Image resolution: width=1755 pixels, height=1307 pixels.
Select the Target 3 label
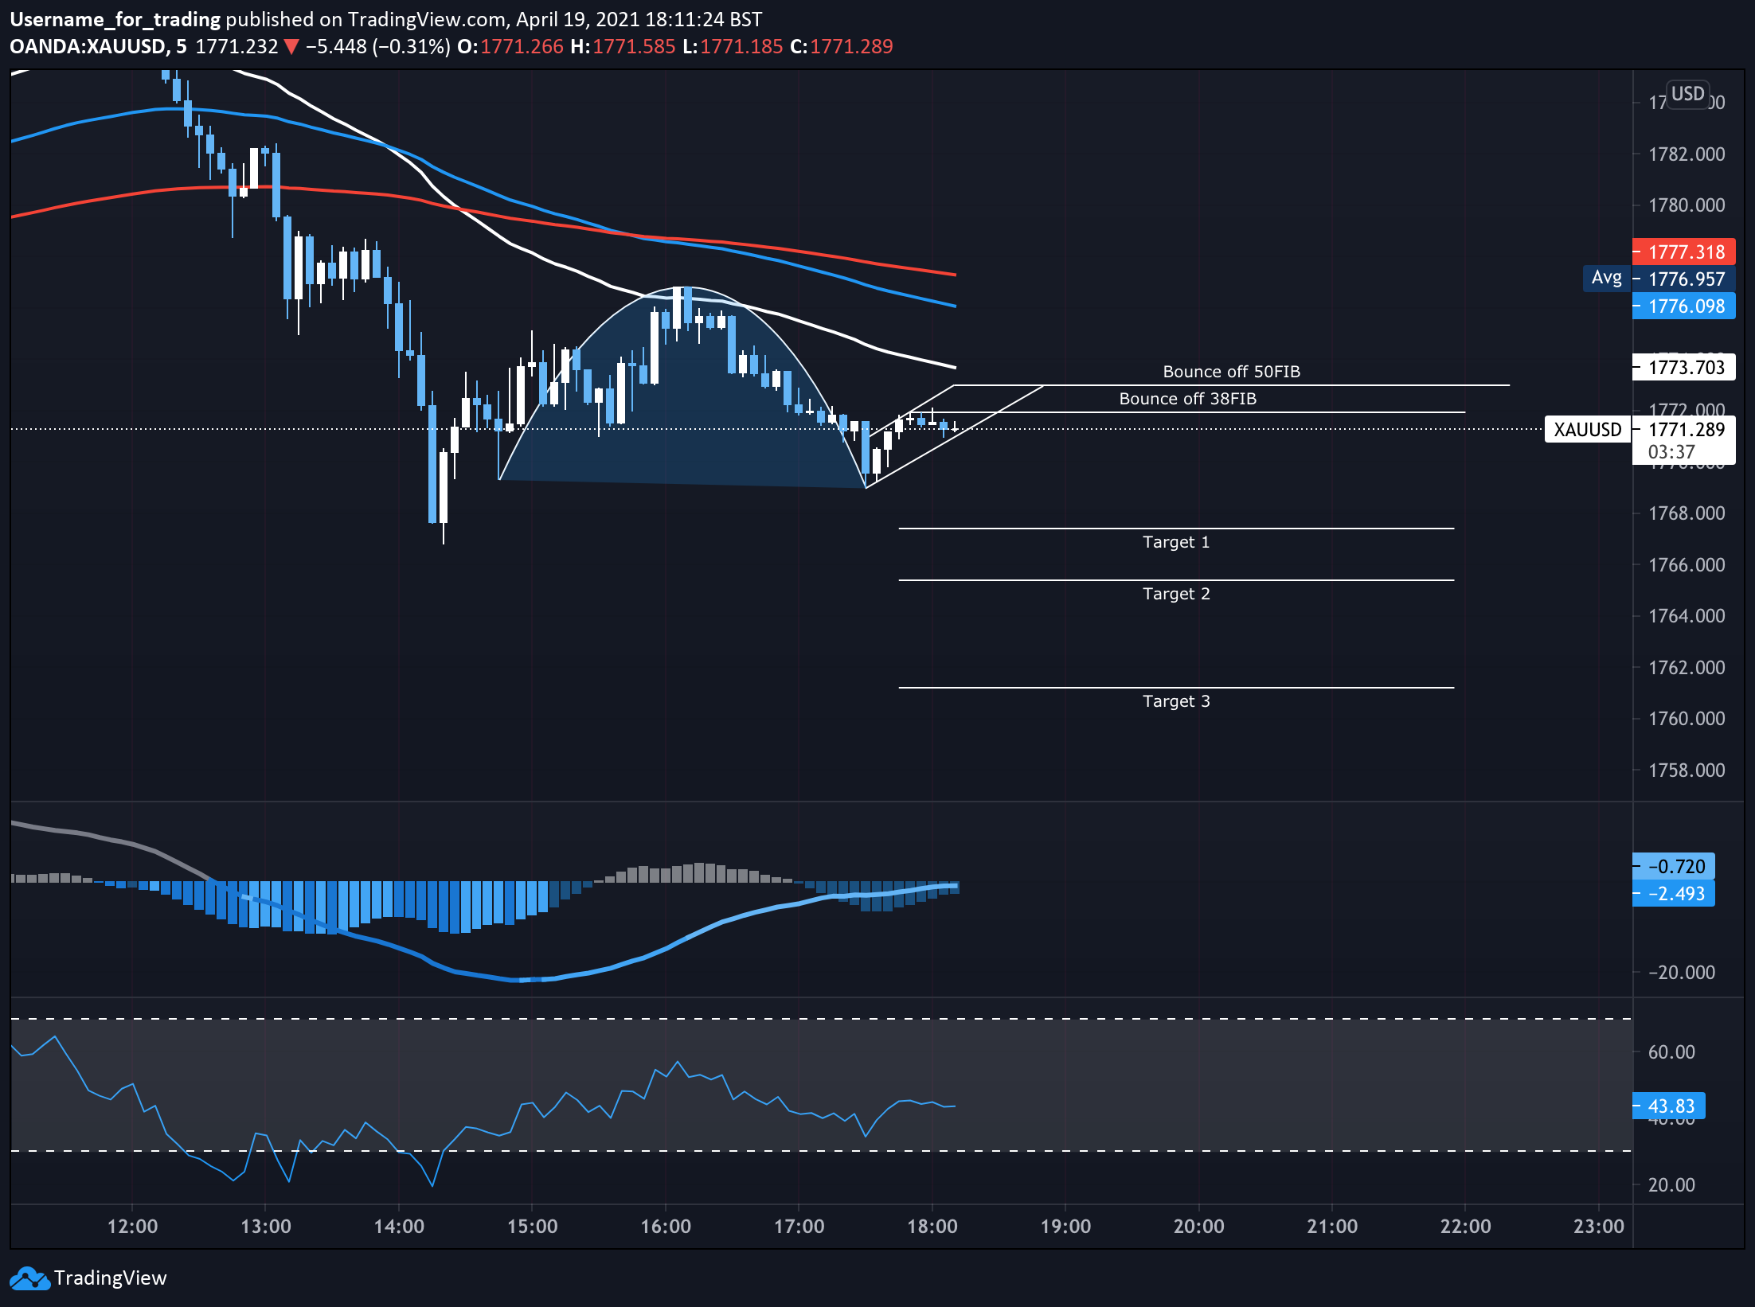click(x=1176, y=701)
